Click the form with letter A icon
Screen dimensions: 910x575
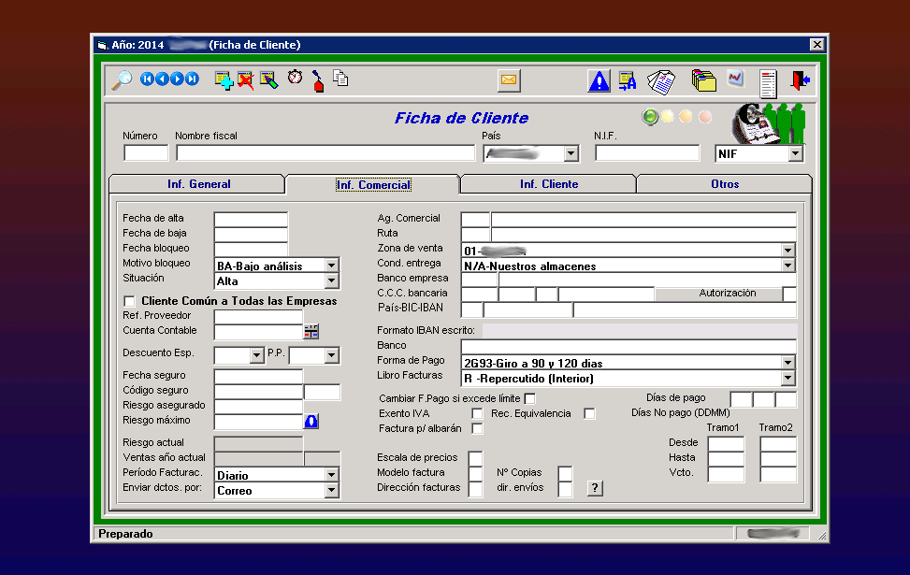pyautogui.click(x=628, y=80)
